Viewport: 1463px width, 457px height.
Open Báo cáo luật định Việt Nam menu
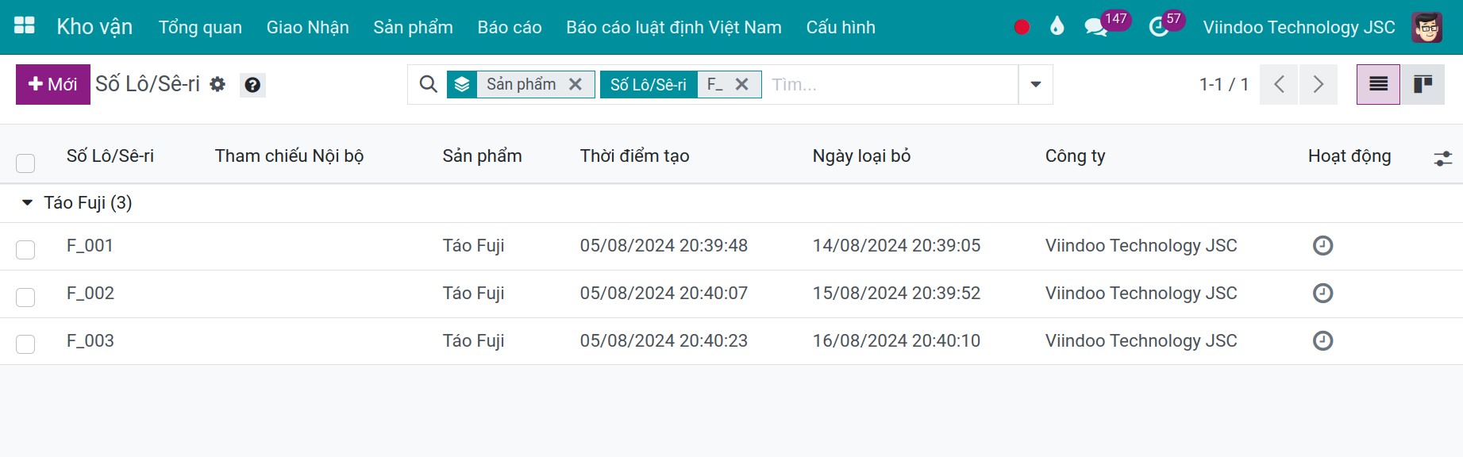pos(674,27)
